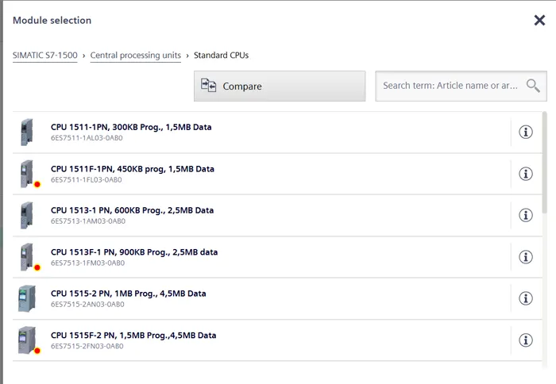Choose CPU 1513-1 PN, 600KB Prog. row

pyautogui.click(x=261, y=215)
